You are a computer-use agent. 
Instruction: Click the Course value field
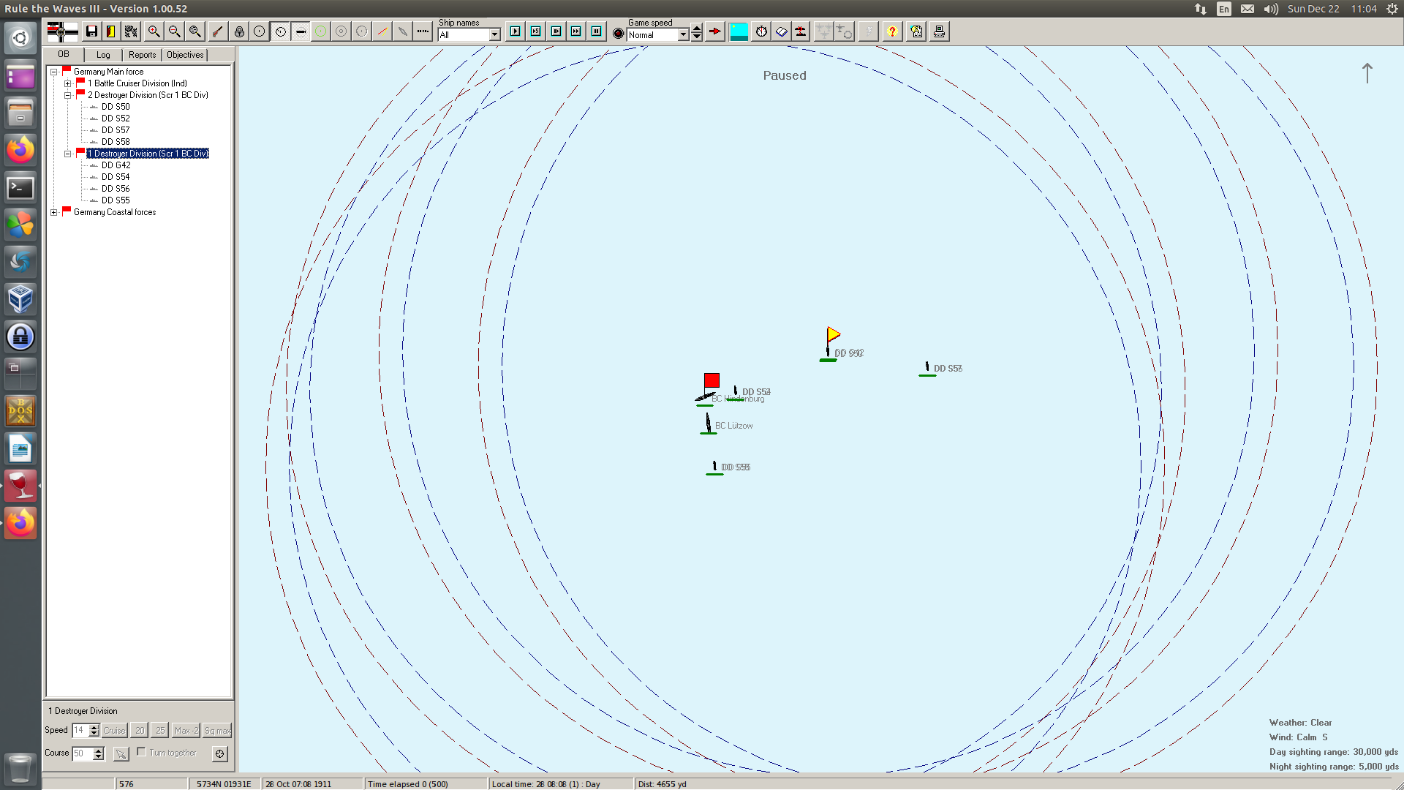tap(83, 753)
